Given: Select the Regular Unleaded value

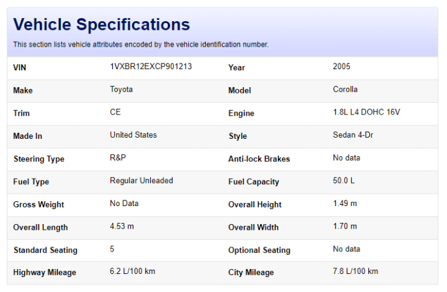Looking at the screenshot, I should (142, 181).
